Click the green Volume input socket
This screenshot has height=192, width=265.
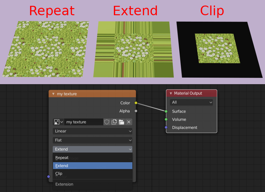(166, 119)
